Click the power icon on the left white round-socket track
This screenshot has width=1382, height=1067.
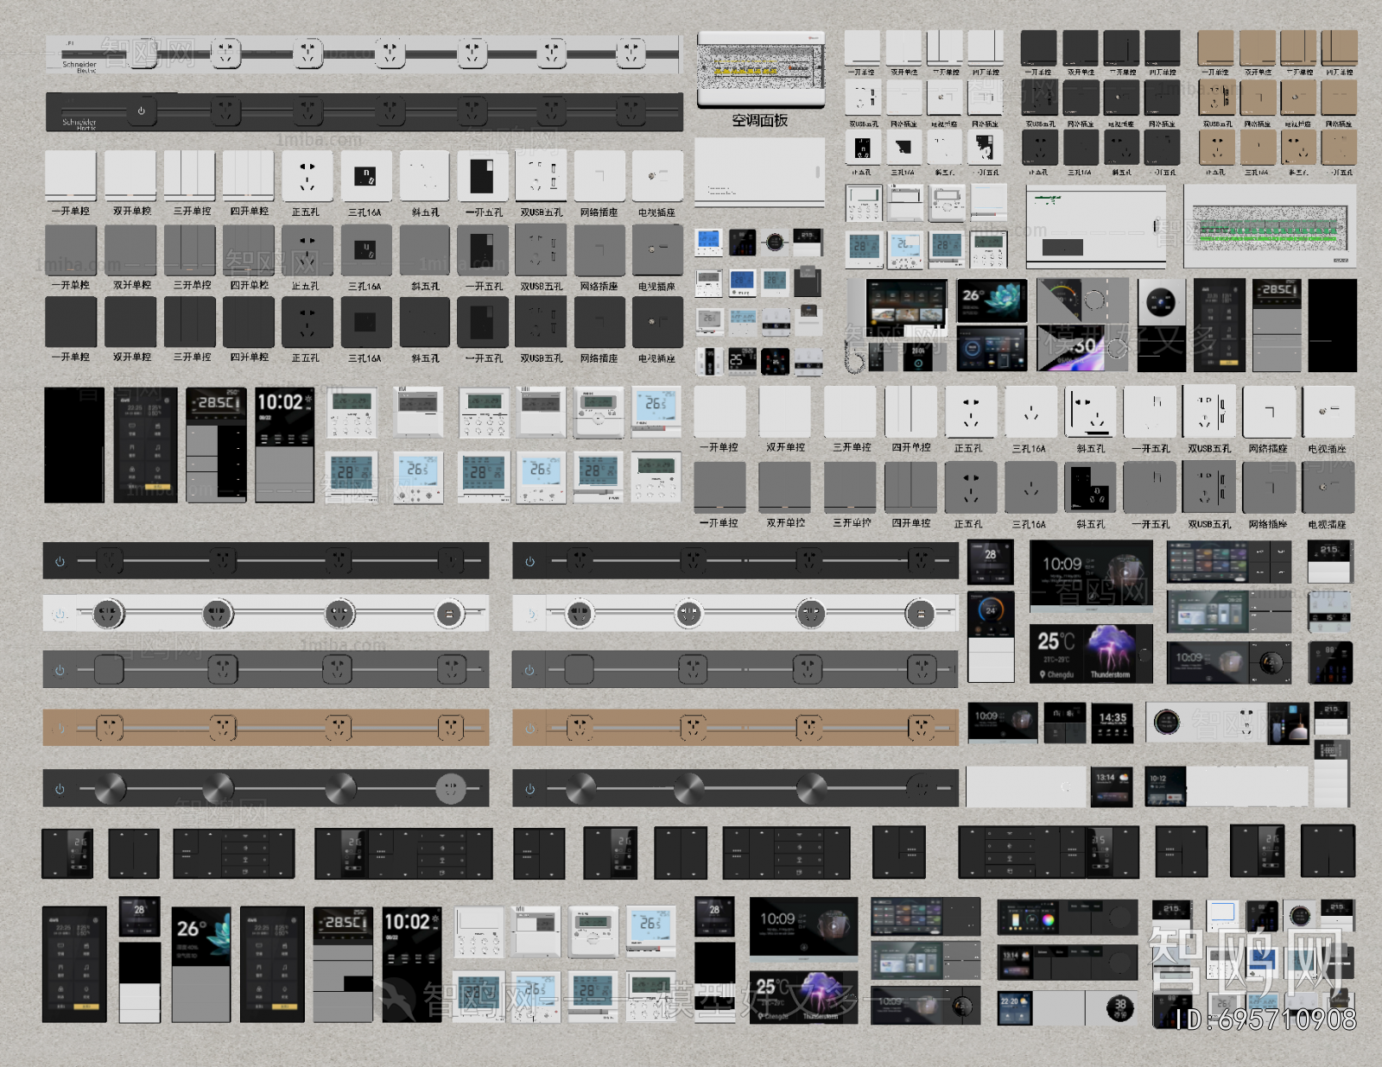pos(60,615)
